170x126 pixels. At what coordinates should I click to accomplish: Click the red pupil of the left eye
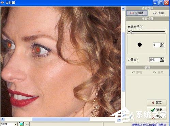10,45
